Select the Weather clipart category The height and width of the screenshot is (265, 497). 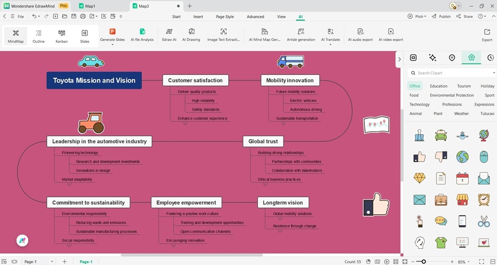[461, 114]
